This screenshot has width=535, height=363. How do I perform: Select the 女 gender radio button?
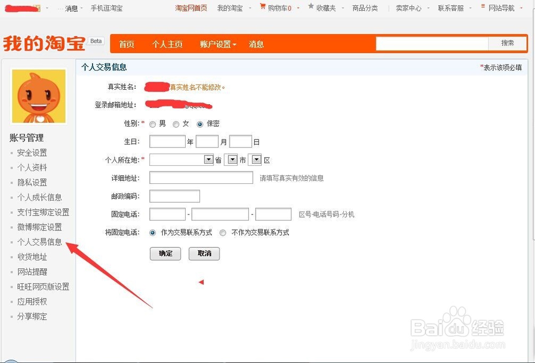tap(175, 125)
